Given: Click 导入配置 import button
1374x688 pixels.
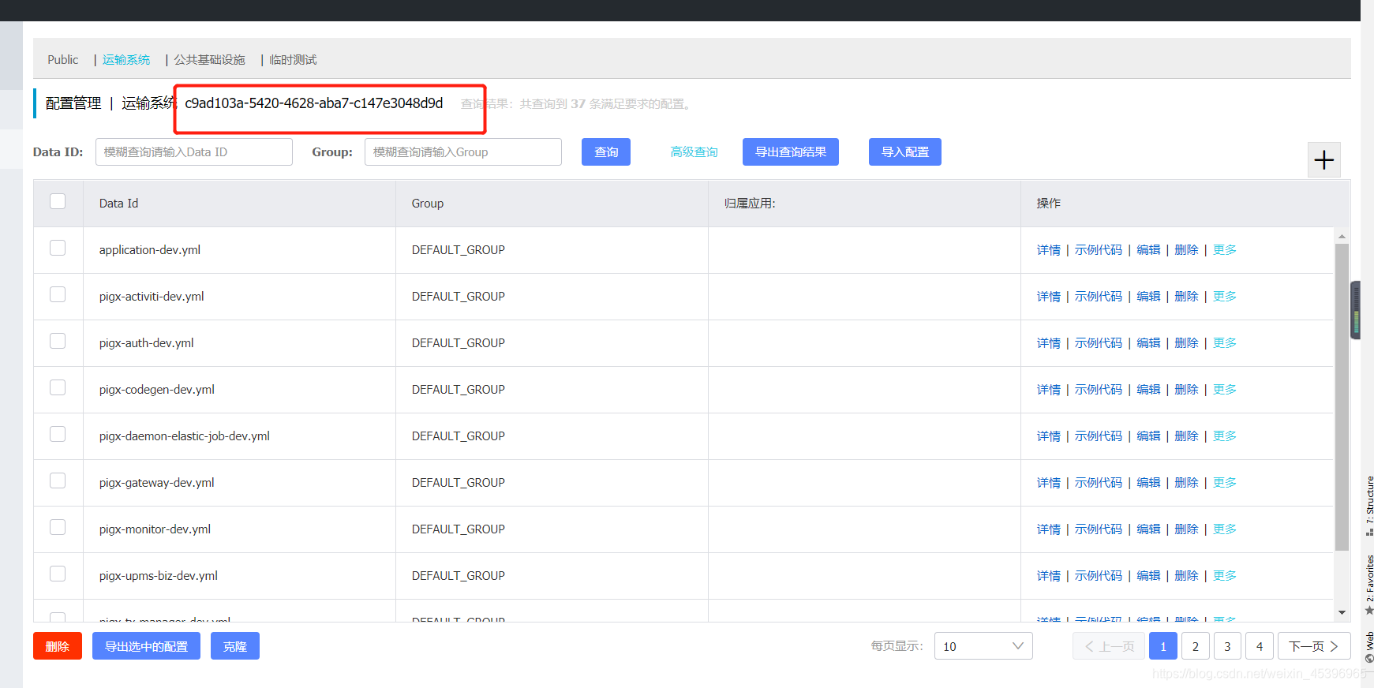Looking at the screenshot, I should click(905, 152).
